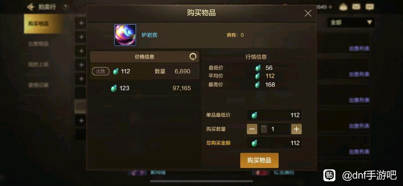The height and width of the screenshot is (186, 403).
Task: Select the 112 price listing row
Action: tap(144, 71)
